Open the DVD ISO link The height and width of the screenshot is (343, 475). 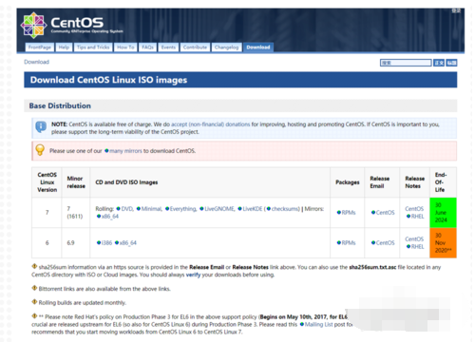[124, 209]
